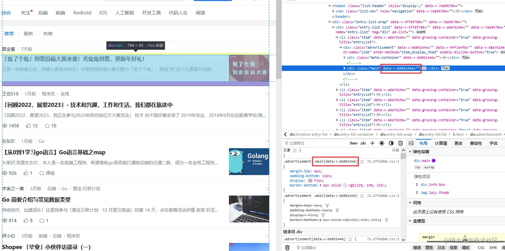505x251 pixels.
Task: Click the color swatch next to rgb(229, 230, 235)
Action: pyautogui.click(x=344, y=185)
